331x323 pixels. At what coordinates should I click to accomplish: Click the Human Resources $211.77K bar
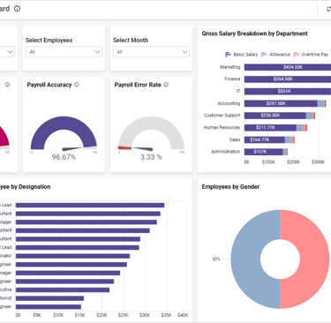click(x=270, y=127)
